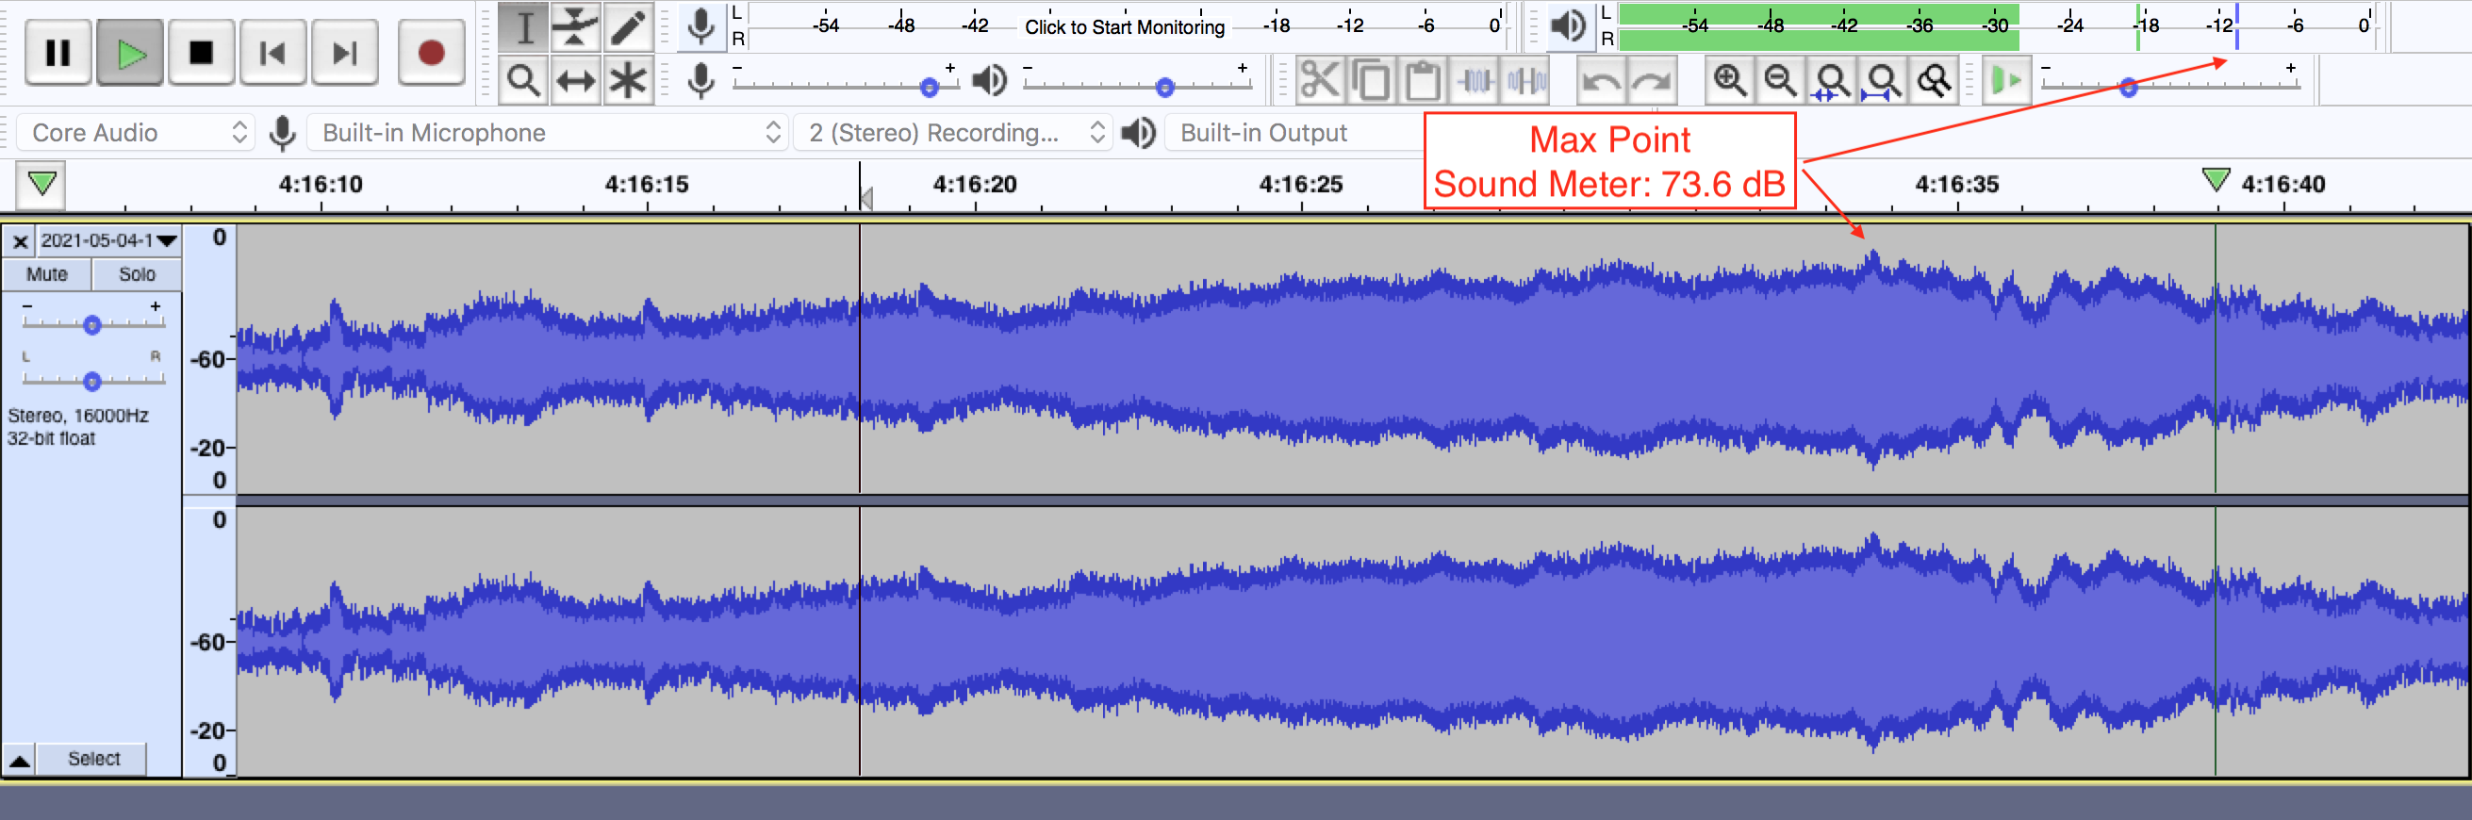
Task: Click to Start Monitoring in record meter
Action: pos(1125,26)
